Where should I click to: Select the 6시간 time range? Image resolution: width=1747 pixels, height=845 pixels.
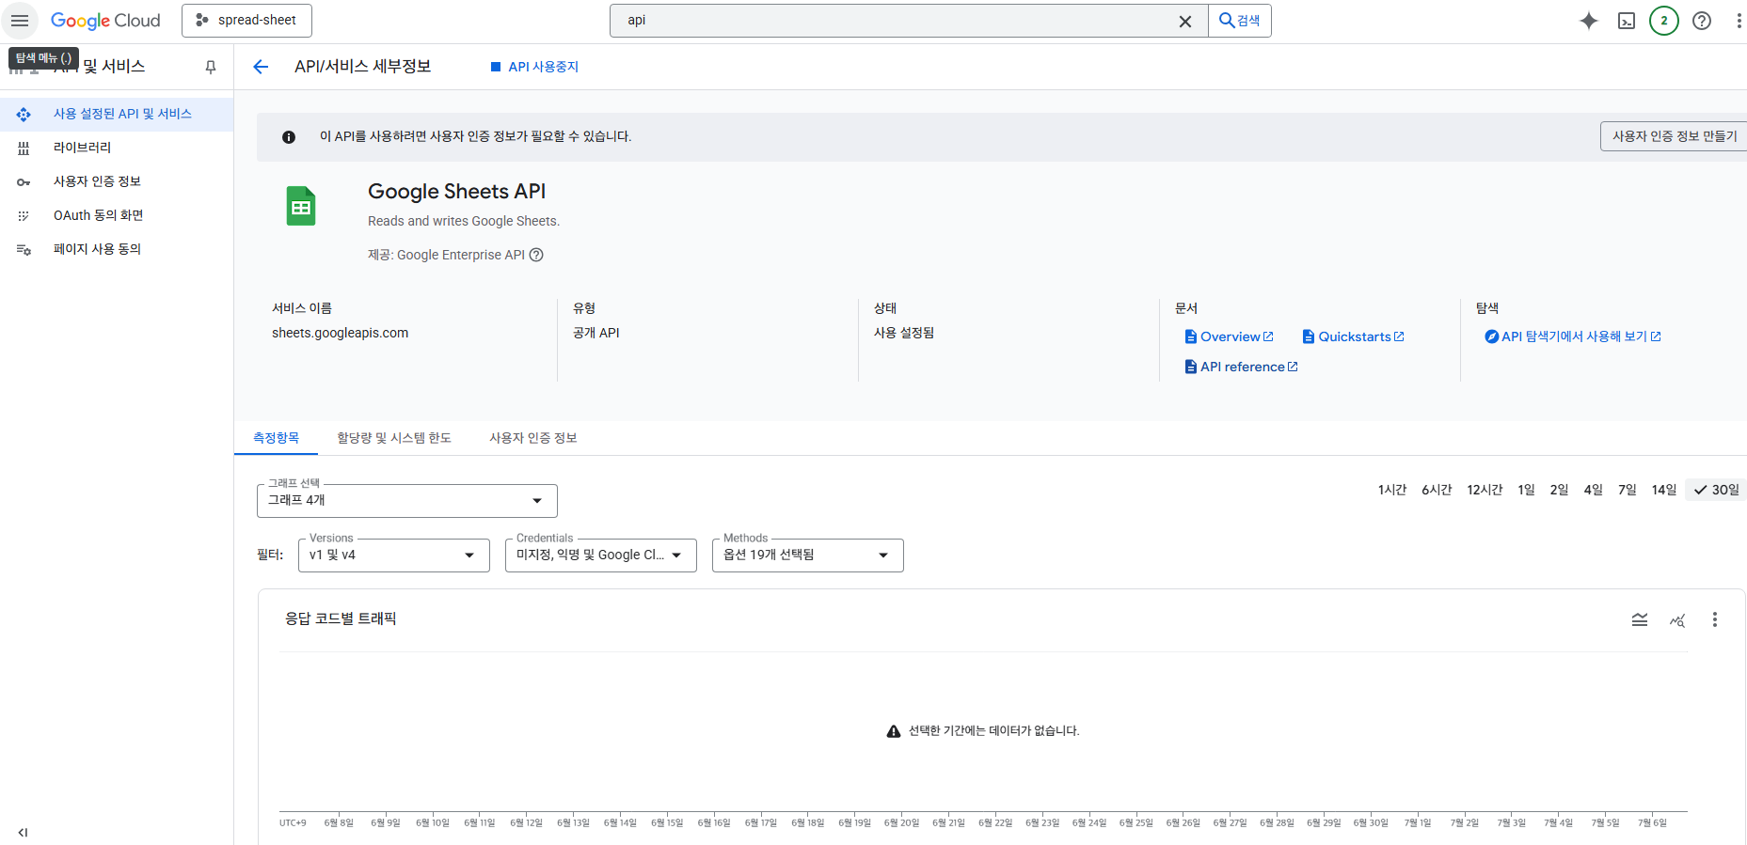[1437, 490]
